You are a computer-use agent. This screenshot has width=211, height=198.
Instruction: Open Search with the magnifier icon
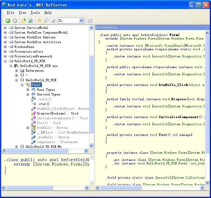coord(46,21)
